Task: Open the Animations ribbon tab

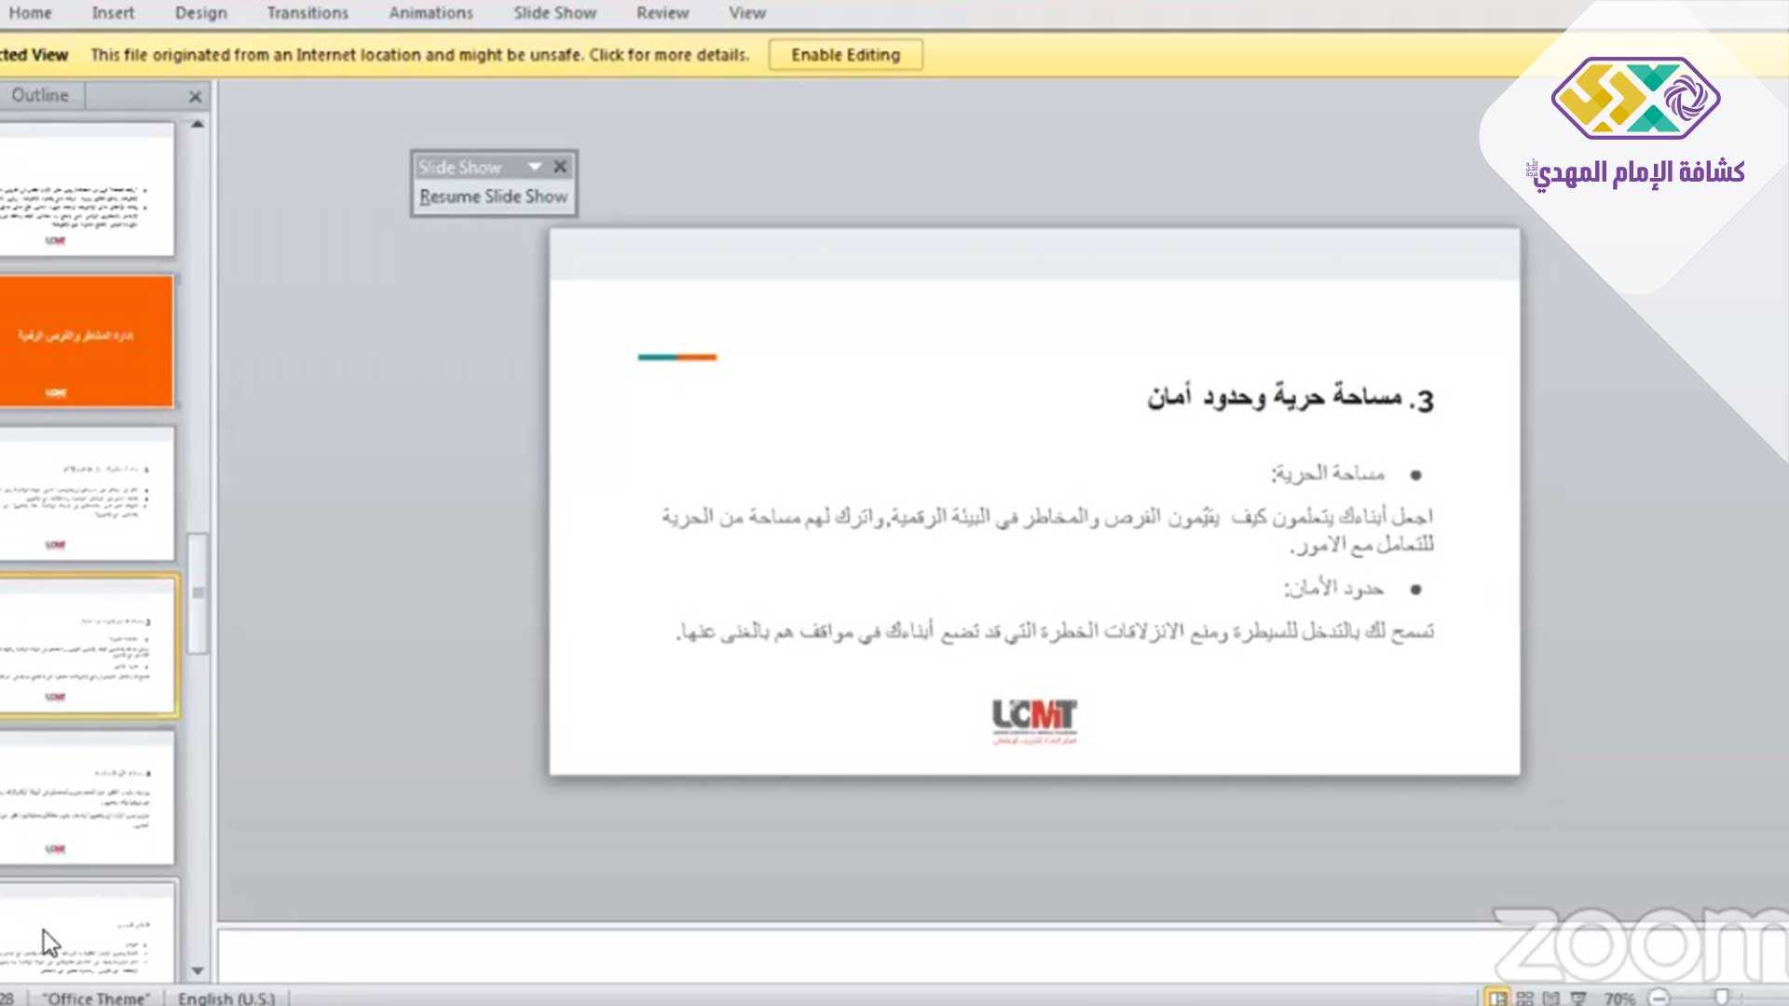Action: coord(430,13)
